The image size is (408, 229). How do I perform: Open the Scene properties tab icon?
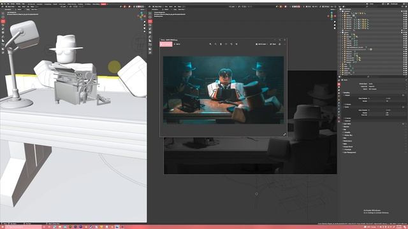coord(339,93)
